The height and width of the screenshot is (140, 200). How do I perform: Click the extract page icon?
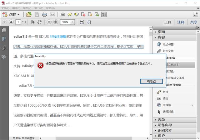click(x=97, y=15)
